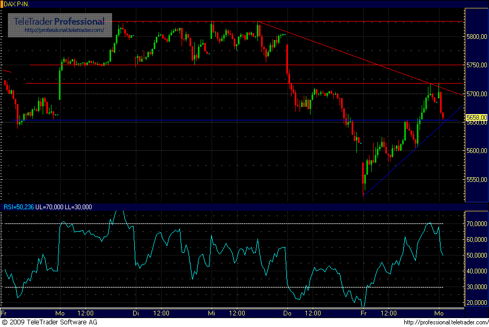Click the © 2009 TeleTrader Software AG text
The width and height of the screenshot is (489, 327).
coord(50,321)
